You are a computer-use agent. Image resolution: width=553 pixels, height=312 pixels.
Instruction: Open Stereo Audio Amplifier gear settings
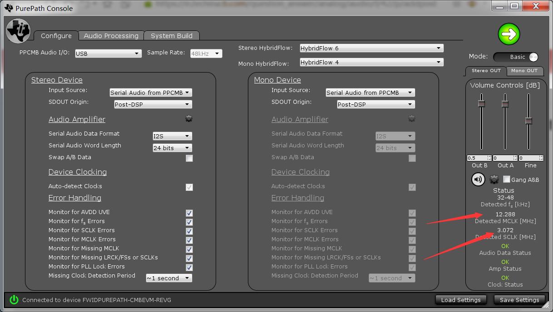tap(189, 118)
